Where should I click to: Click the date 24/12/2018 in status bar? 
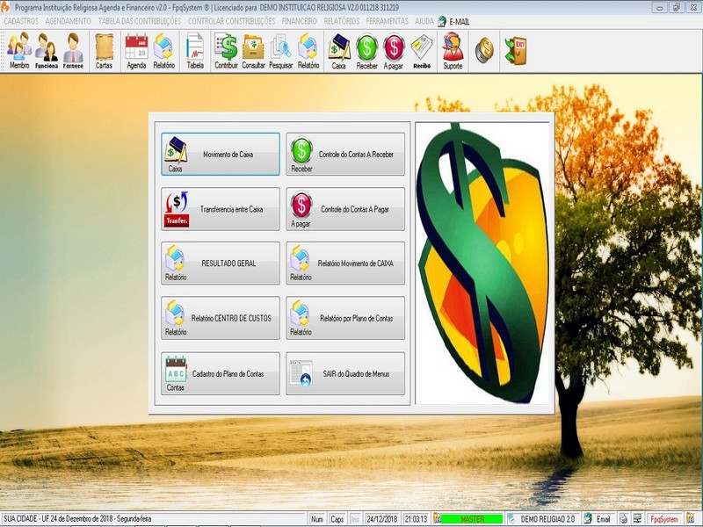(x=382, y=519)
